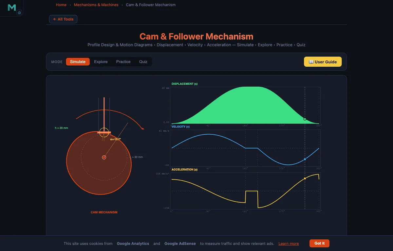Click the CAM MECHANISM caption
The height and width of the screenshot is (251, 393).
[x=104, y=212]
